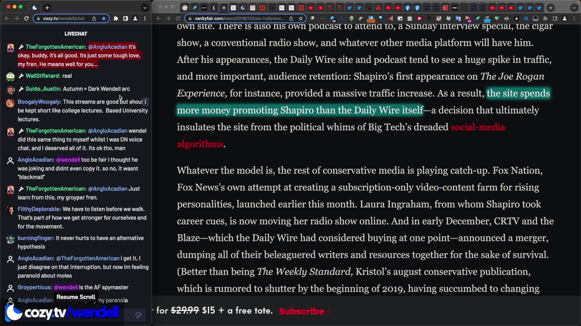Click the extension icon with 42 badge

(x=468, y=19)
